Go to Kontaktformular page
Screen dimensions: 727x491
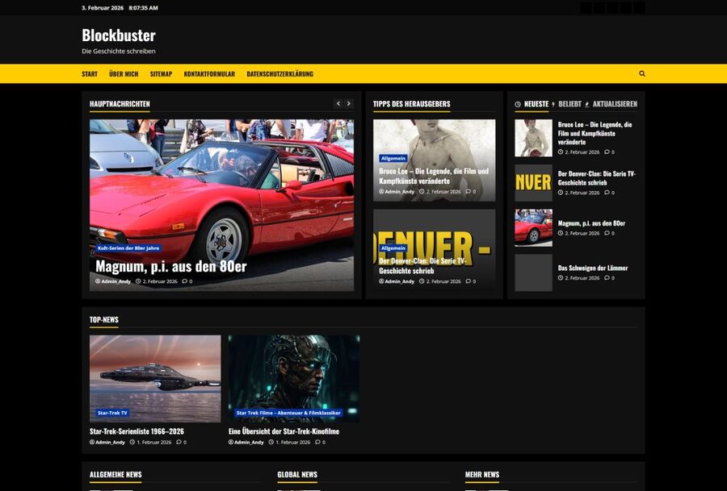point(209,74)
